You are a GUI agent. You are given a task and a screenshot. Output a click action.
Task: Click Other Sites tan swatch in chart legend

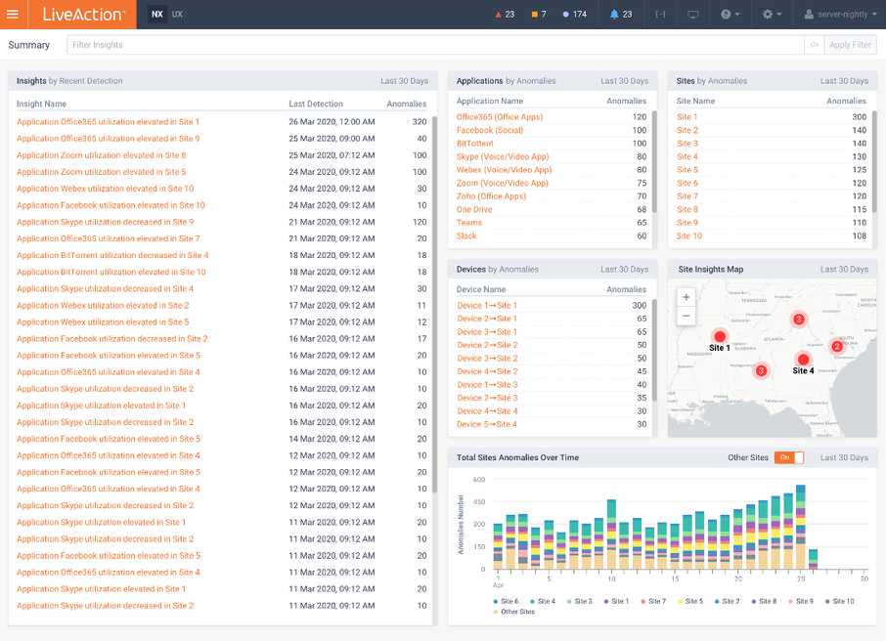(496, 612)
